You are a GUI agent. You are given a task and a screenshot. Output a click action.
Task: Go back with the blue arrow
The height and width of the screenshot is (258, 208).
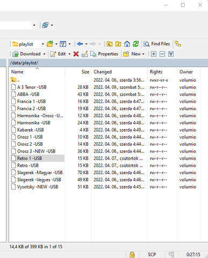pyautogui.click(x=80, y=44)
